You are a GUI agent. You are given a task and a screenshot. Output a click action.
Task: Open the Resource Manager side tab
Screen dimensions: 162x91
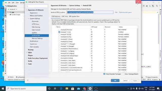coord(6,26)
